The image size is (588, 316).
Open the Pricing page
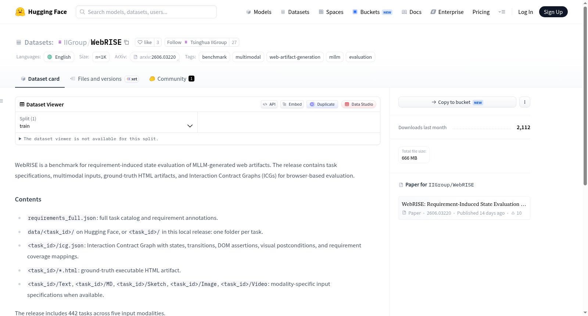(x=481, y=12)
